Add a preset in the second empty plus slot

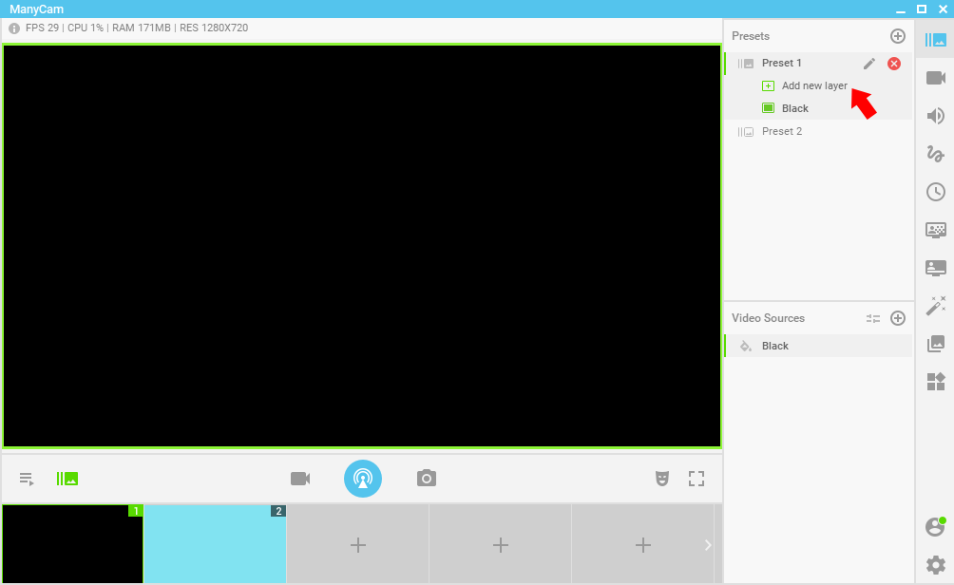point(500,544)
